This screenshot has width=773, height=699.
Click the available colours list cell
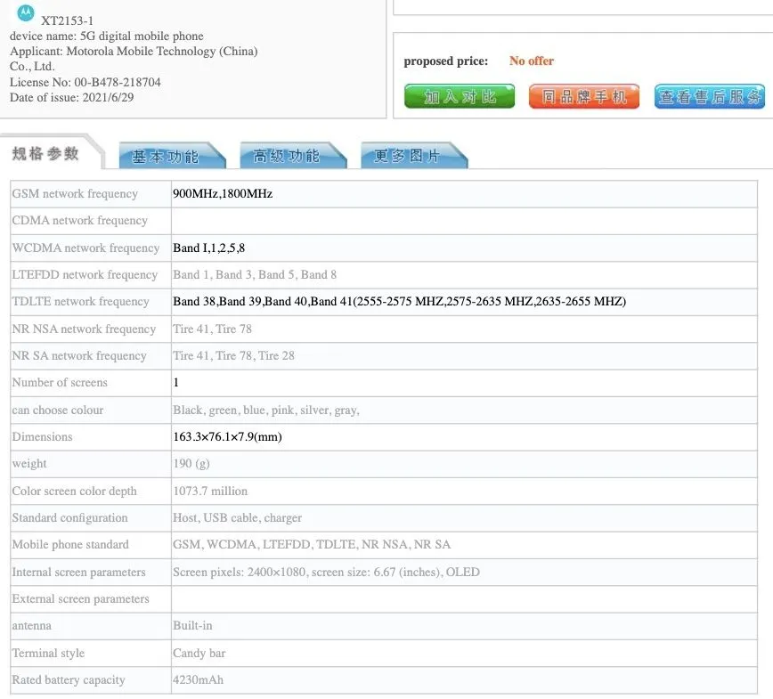click(265, 410)
